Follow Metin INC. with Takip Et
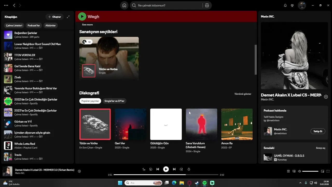The width and height of the screenshot is (332, 187). tap(318, 131)
